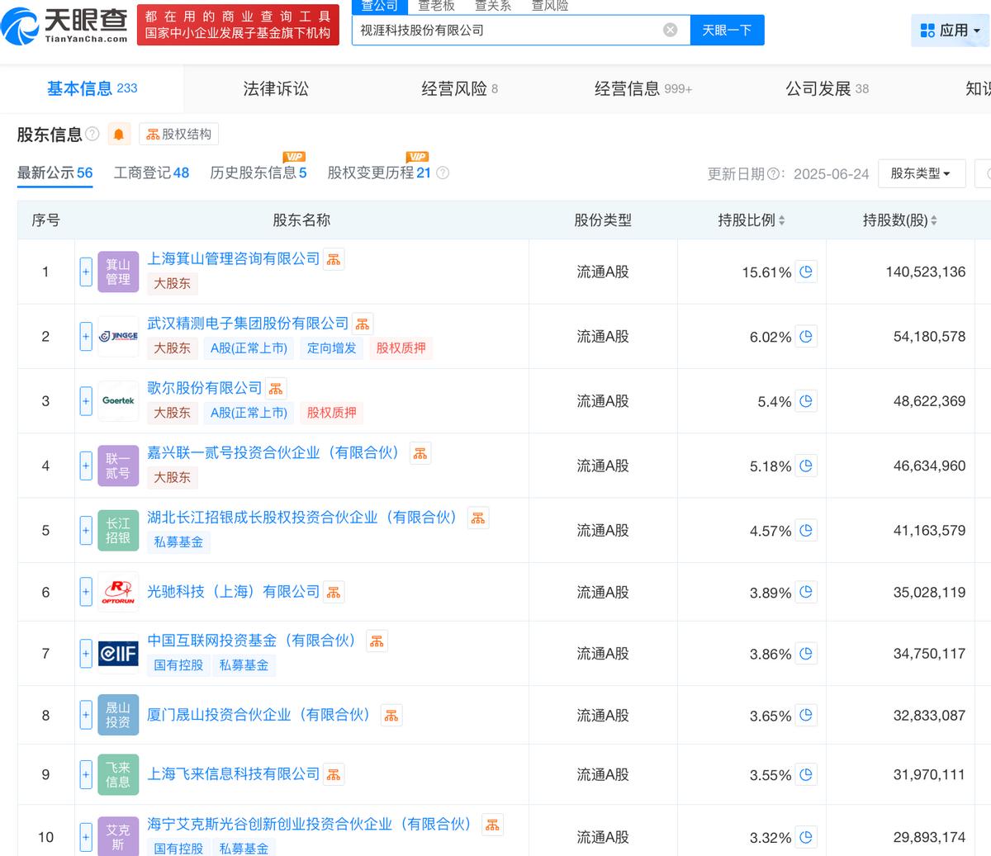Switch to 法律诉讼 tab
Image resolution: width=991 pixels, height=856 pixels.
click(276, 88)
